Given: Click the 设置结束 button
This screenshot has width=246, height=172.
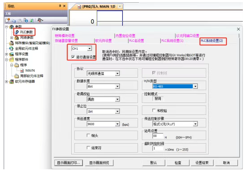Looking at the screenshot, I should coord(202,163).
